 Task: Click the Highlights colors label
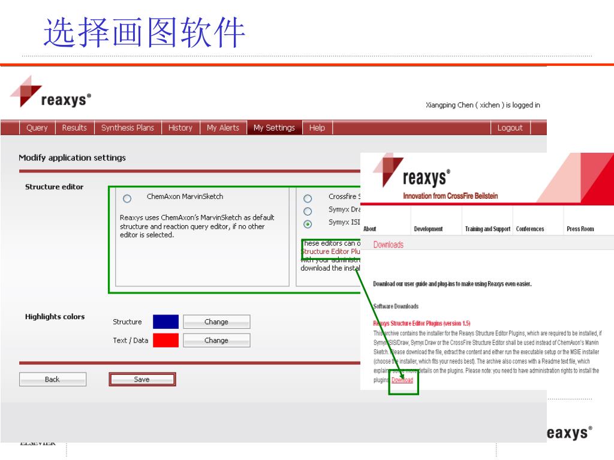pos(55,317)
